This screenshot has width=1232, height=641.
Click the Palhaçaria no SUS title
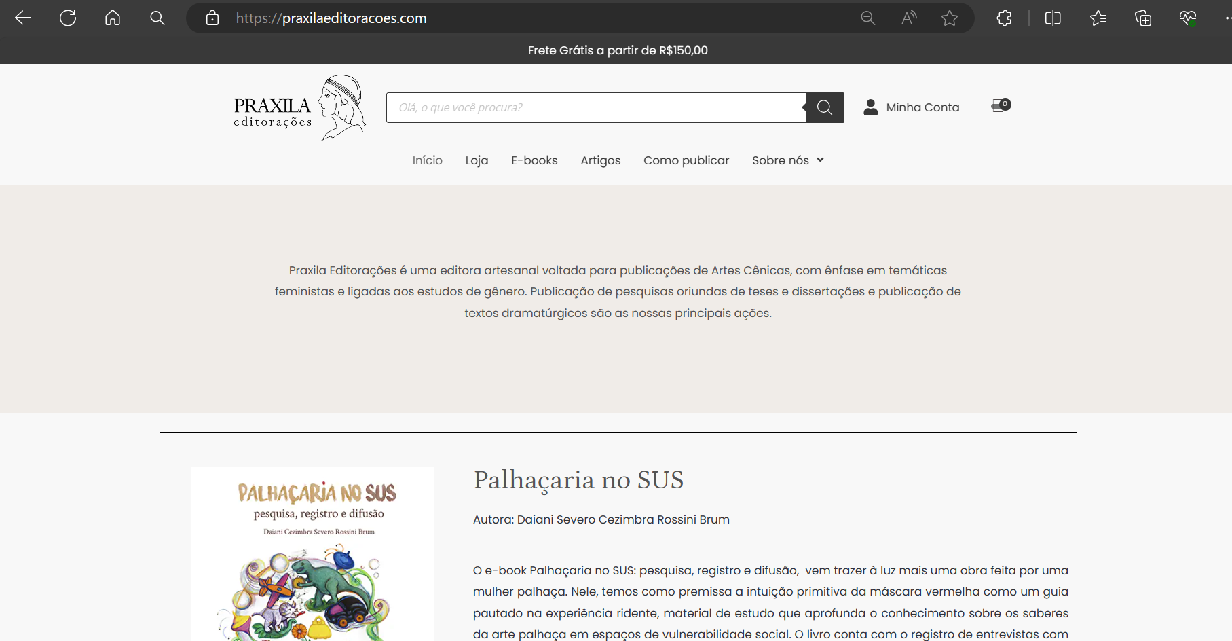pyautogui.click(x=578, y=480)
